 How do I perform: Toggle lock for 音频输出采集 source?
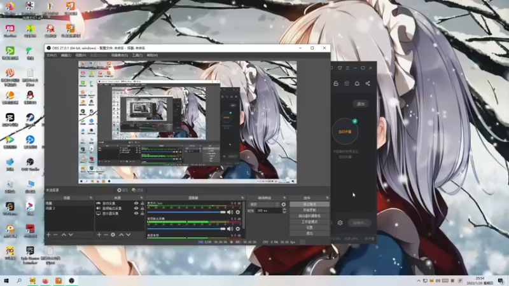point(142,208)
